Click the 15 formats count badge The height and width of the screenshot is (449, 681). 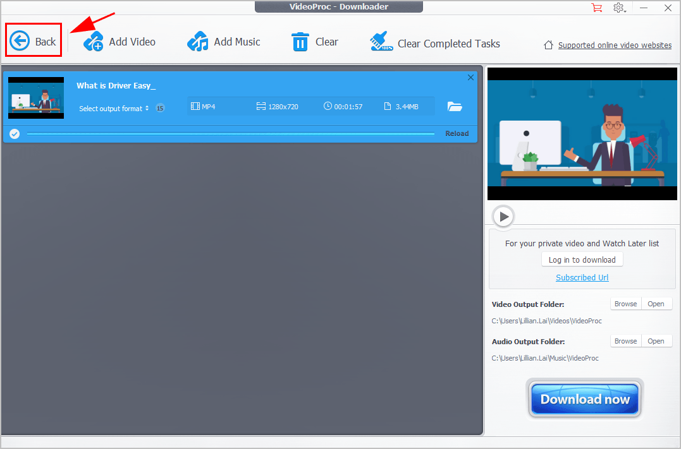coord(160,108)
